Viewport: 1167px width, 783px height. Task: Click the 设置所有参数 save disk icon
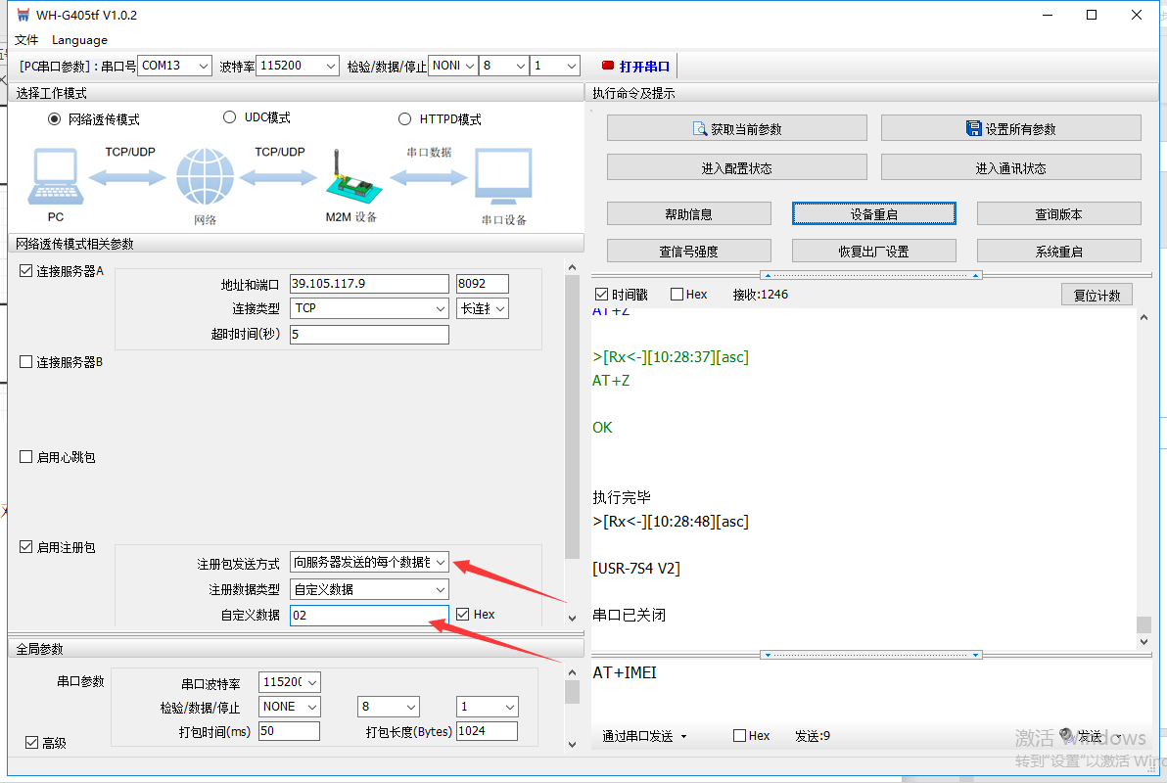coord(973,128)
